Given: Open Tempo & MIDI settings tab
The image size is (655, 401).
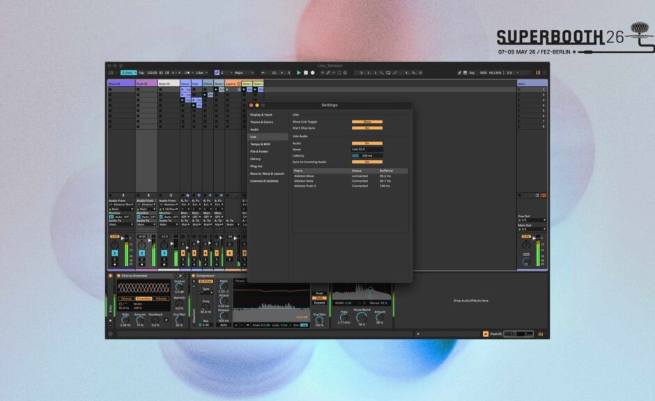Looking at the screenshot, I should point(260,144).
